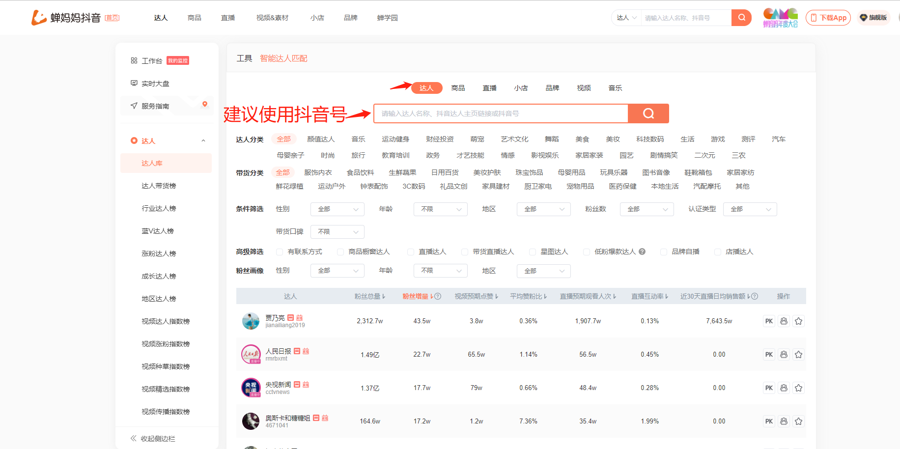Check the 店播达人 checkbox
Viewport: 900px width, 449px height.
pos(717,252)
